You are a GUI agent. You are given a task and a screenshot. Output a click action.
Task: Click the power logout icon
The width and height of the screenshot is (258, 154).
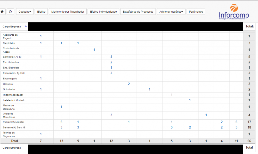click(10, 12)
